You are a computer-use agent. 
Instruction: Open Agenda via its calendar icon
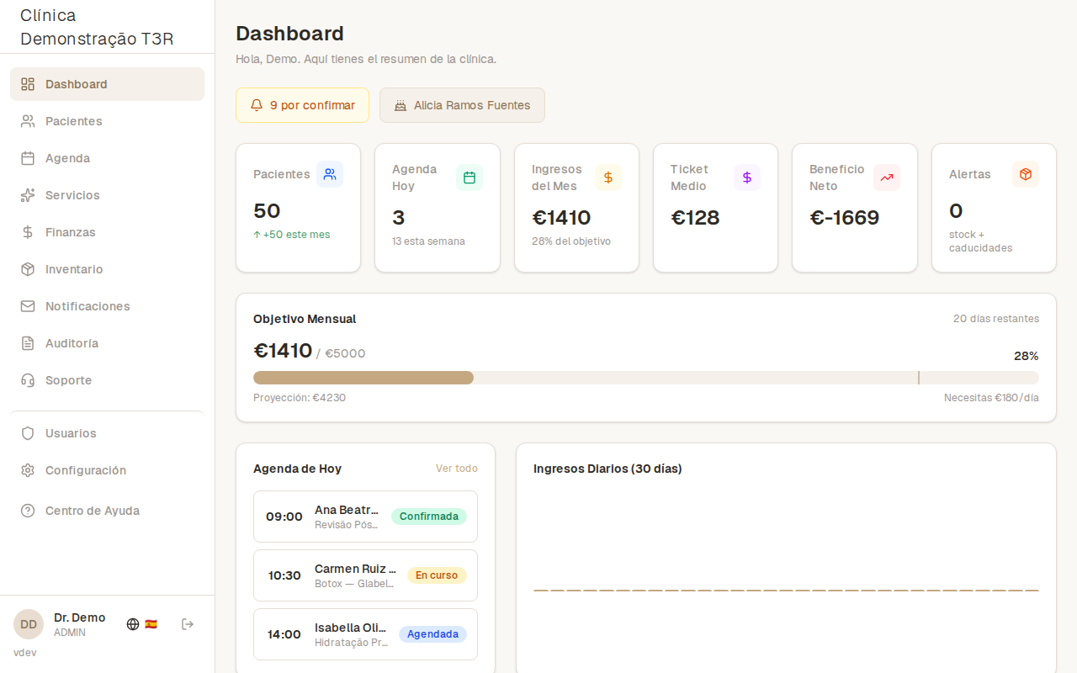pyautogui.click(x=27, y=157)
